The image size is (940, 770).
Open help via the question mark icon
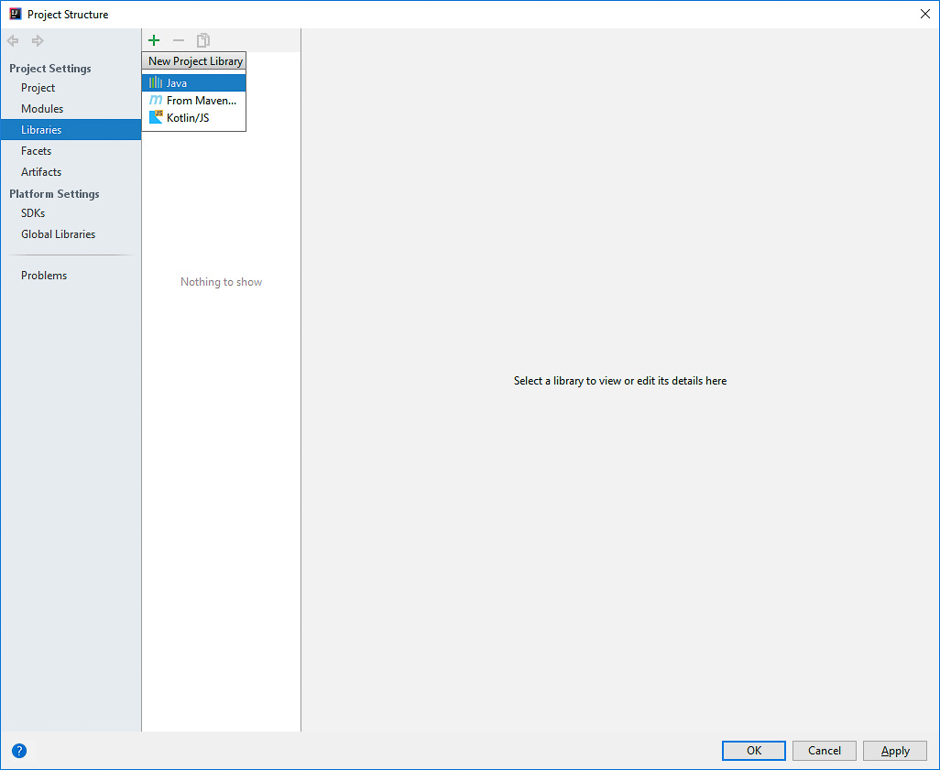tap(19, 751)
